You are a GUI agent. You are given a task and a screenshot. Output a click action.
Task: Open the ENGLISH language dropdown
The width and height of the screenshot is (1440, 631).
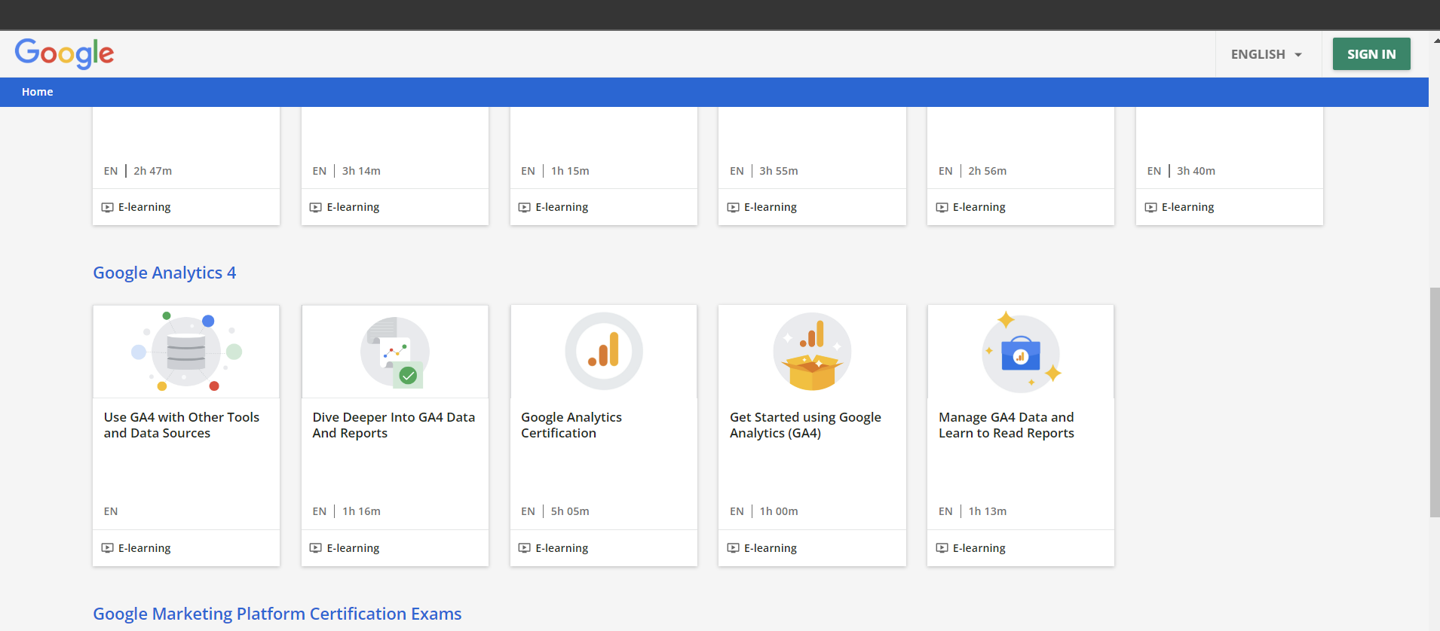point(1267,54)
